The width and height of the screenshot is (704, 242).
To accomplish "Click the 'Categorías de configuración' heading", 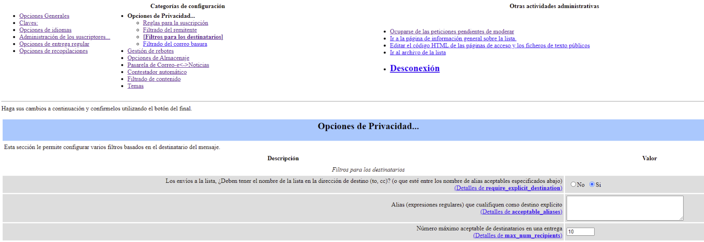I will [188, 6].
